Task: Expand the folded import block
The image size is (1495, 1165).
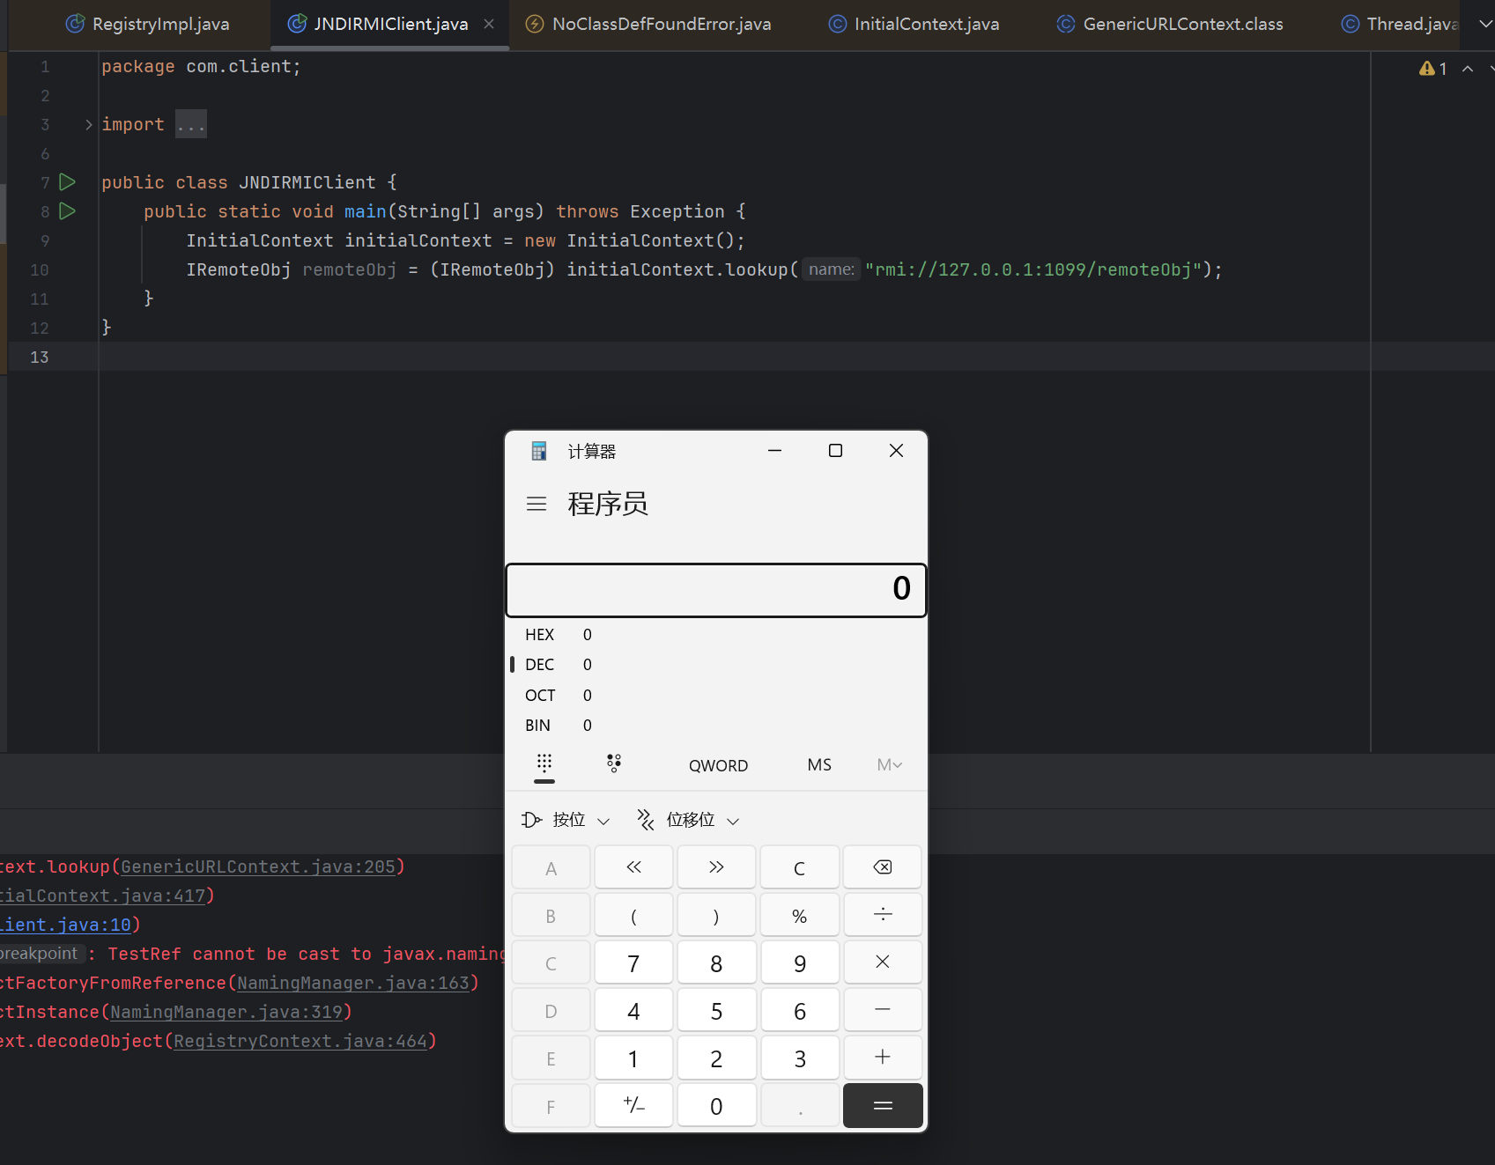Action: pyautogui.click(x=88, y=124)
